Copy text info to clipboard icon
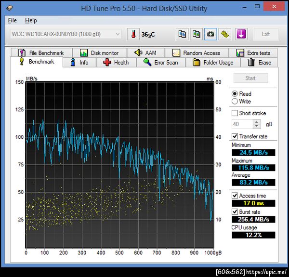289x277 pixels. click(x=182, y=34)
